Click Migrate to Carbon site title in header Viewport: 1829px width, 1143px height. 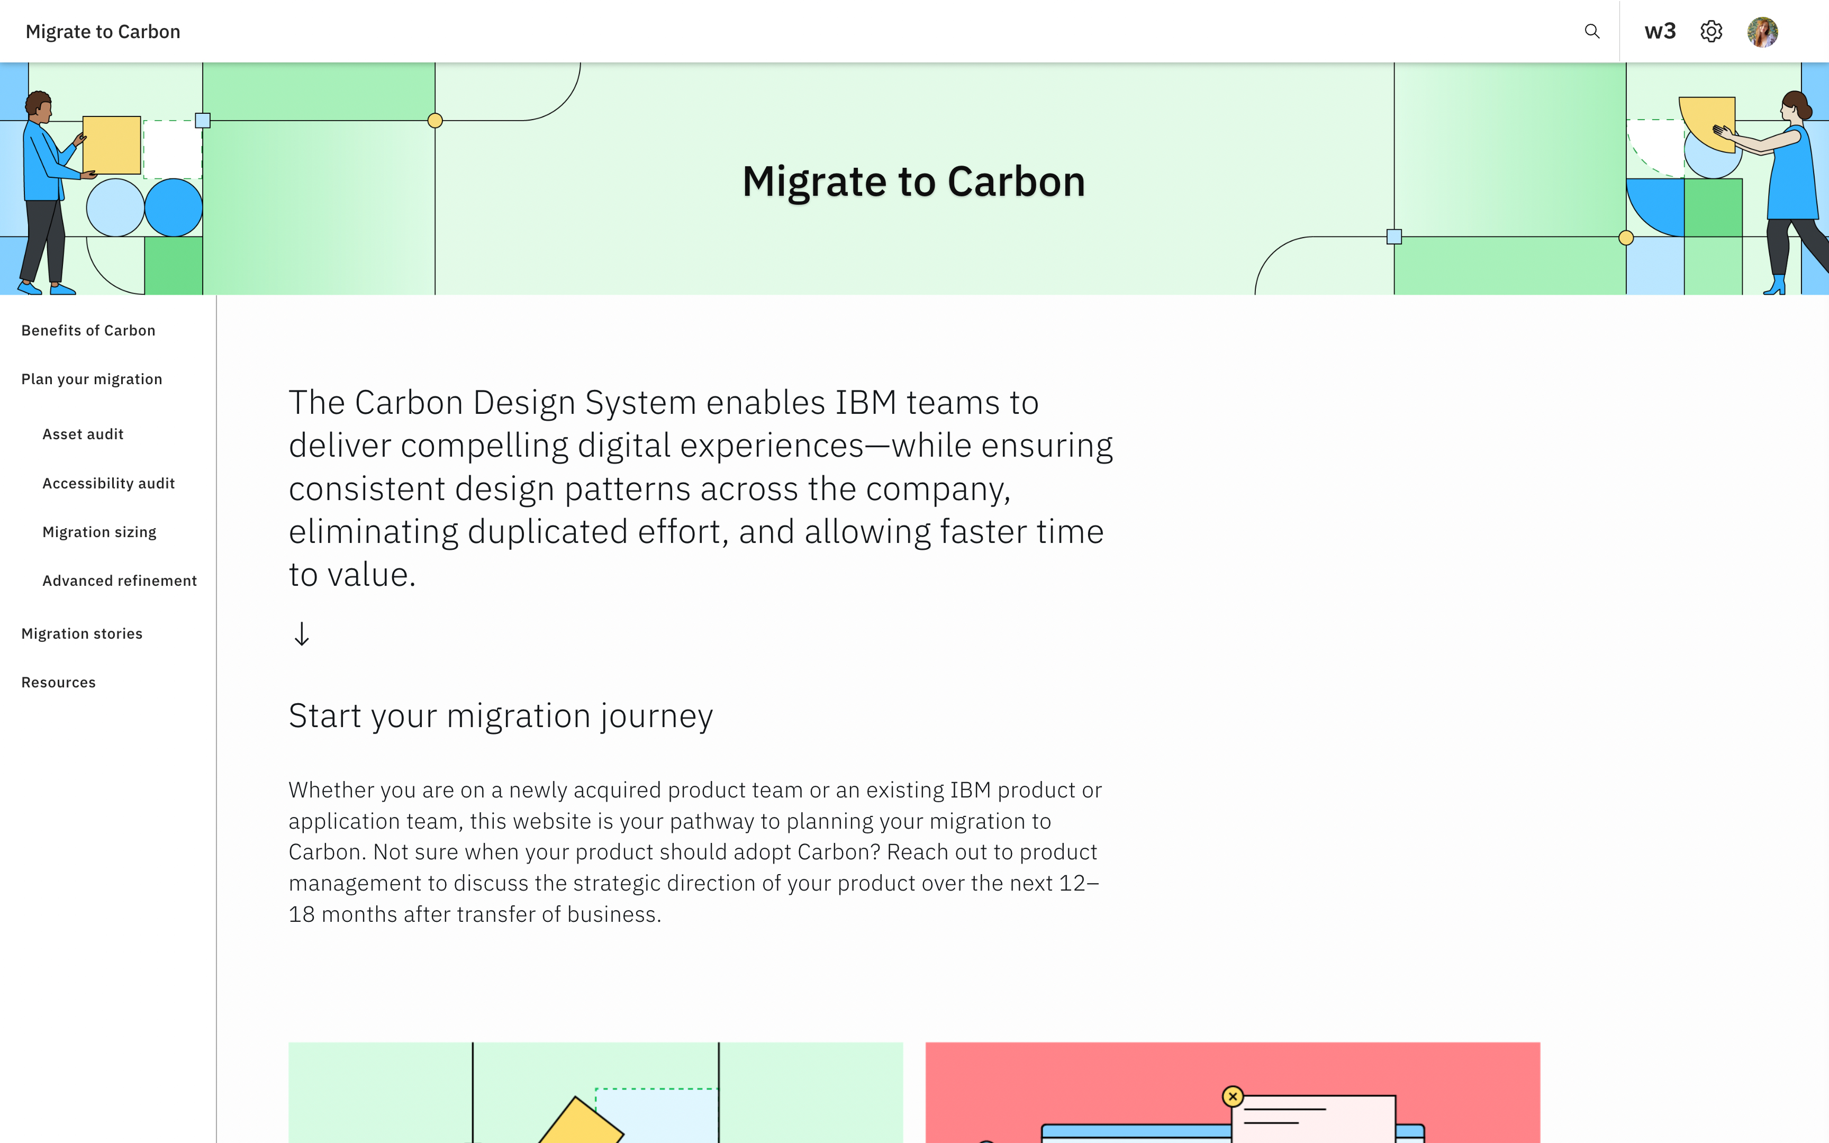coord(103,32)
